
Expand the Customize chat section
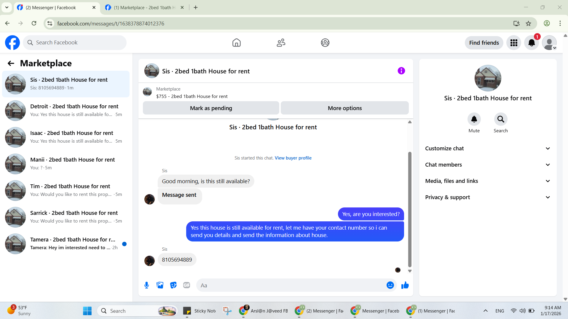point(488,149)
